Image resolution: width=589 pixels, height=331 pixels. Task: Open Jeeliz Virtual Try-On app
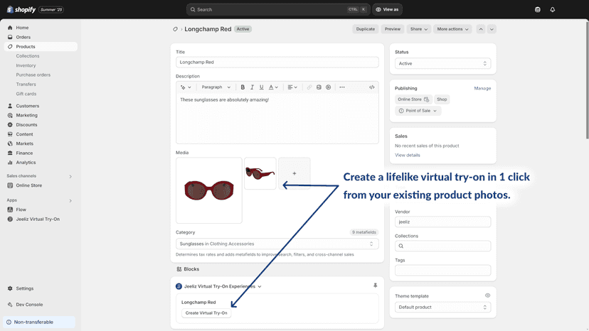(x=41, y=219)
